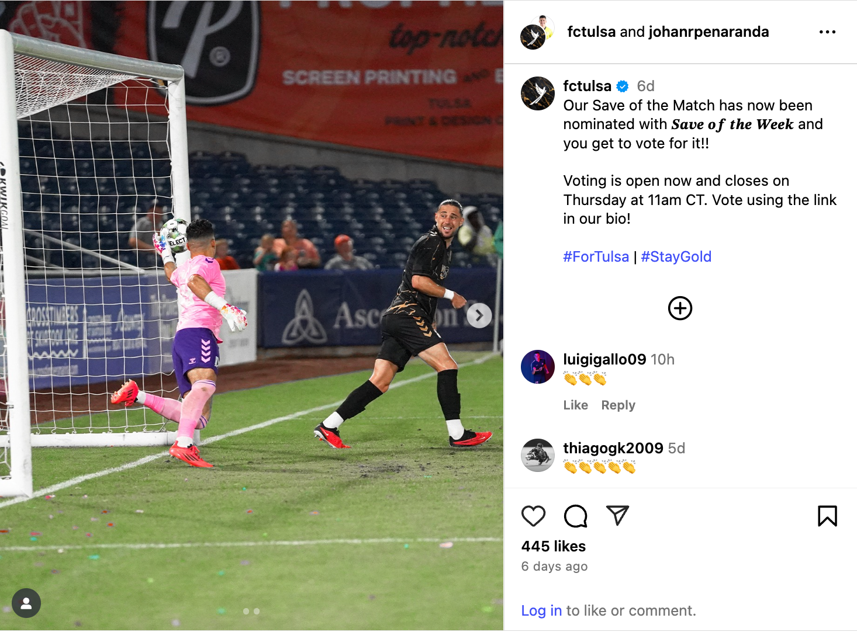View the 445 likes list

(x=553, y=546)
